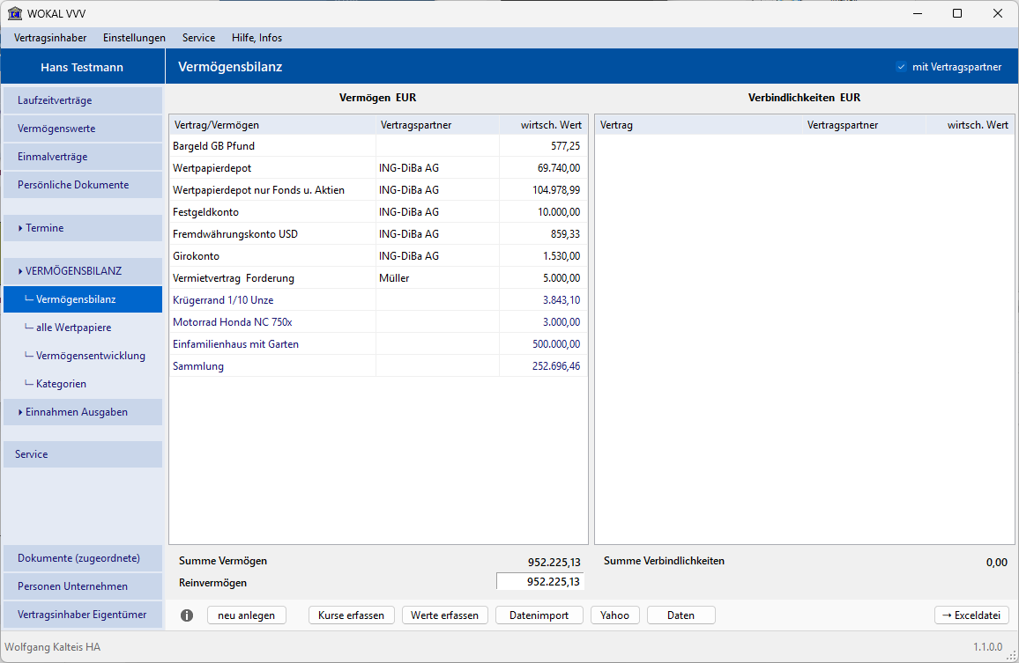Expand the Termine section arrow
Screen dimensions: 1019x663
tap(20, 228)
